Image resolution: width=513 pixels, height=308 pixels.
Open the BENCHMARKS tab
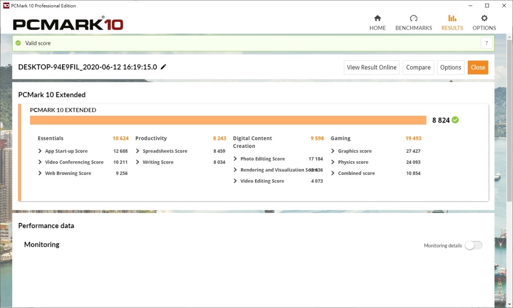[414, 23]
